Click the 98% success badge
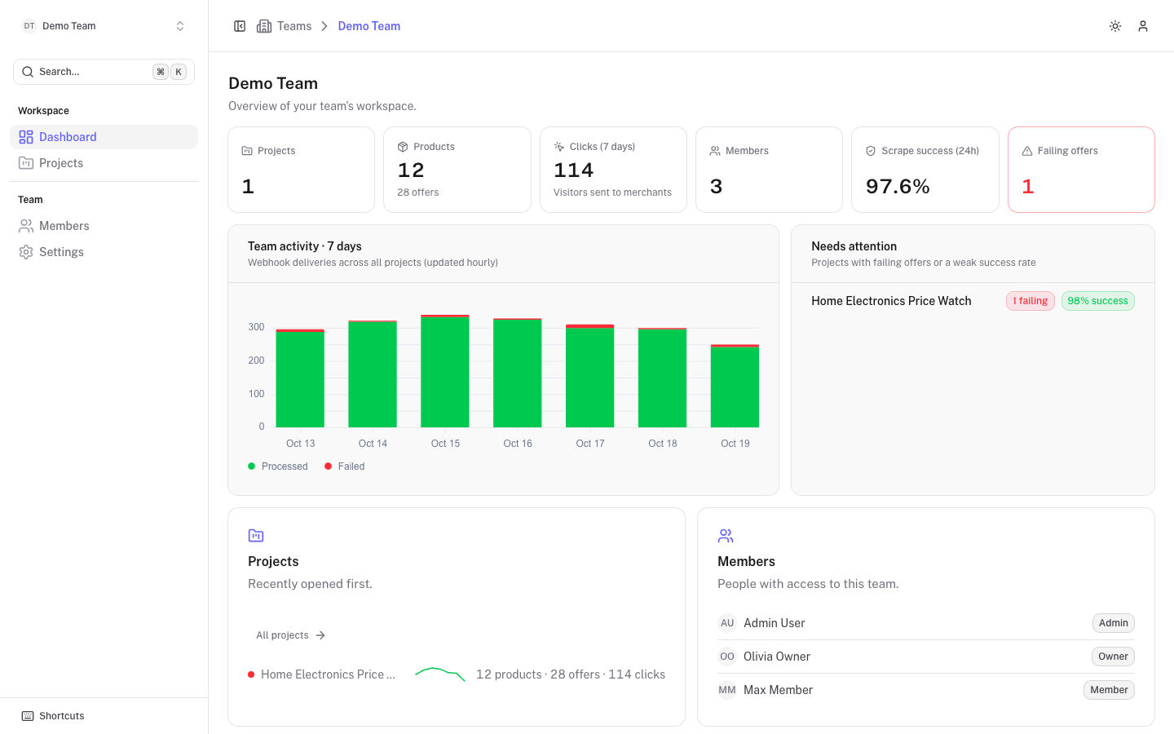1174x734 pixels. click(1098, 301)
